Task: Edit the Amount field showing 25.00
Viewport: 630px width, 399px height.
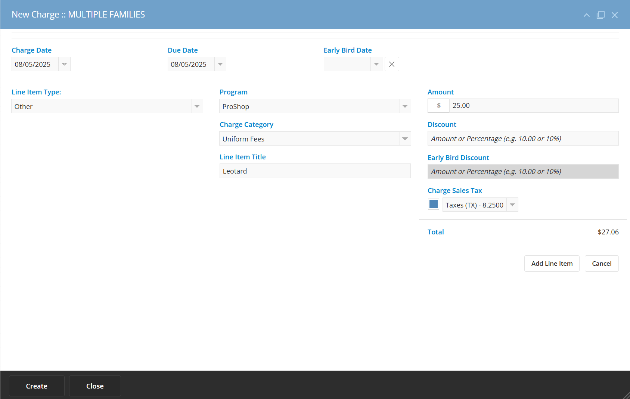Action: pos(523,105)
